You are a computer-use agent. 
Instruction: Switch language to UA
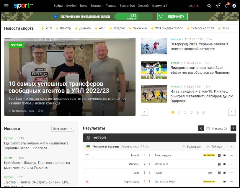[190, 6]
